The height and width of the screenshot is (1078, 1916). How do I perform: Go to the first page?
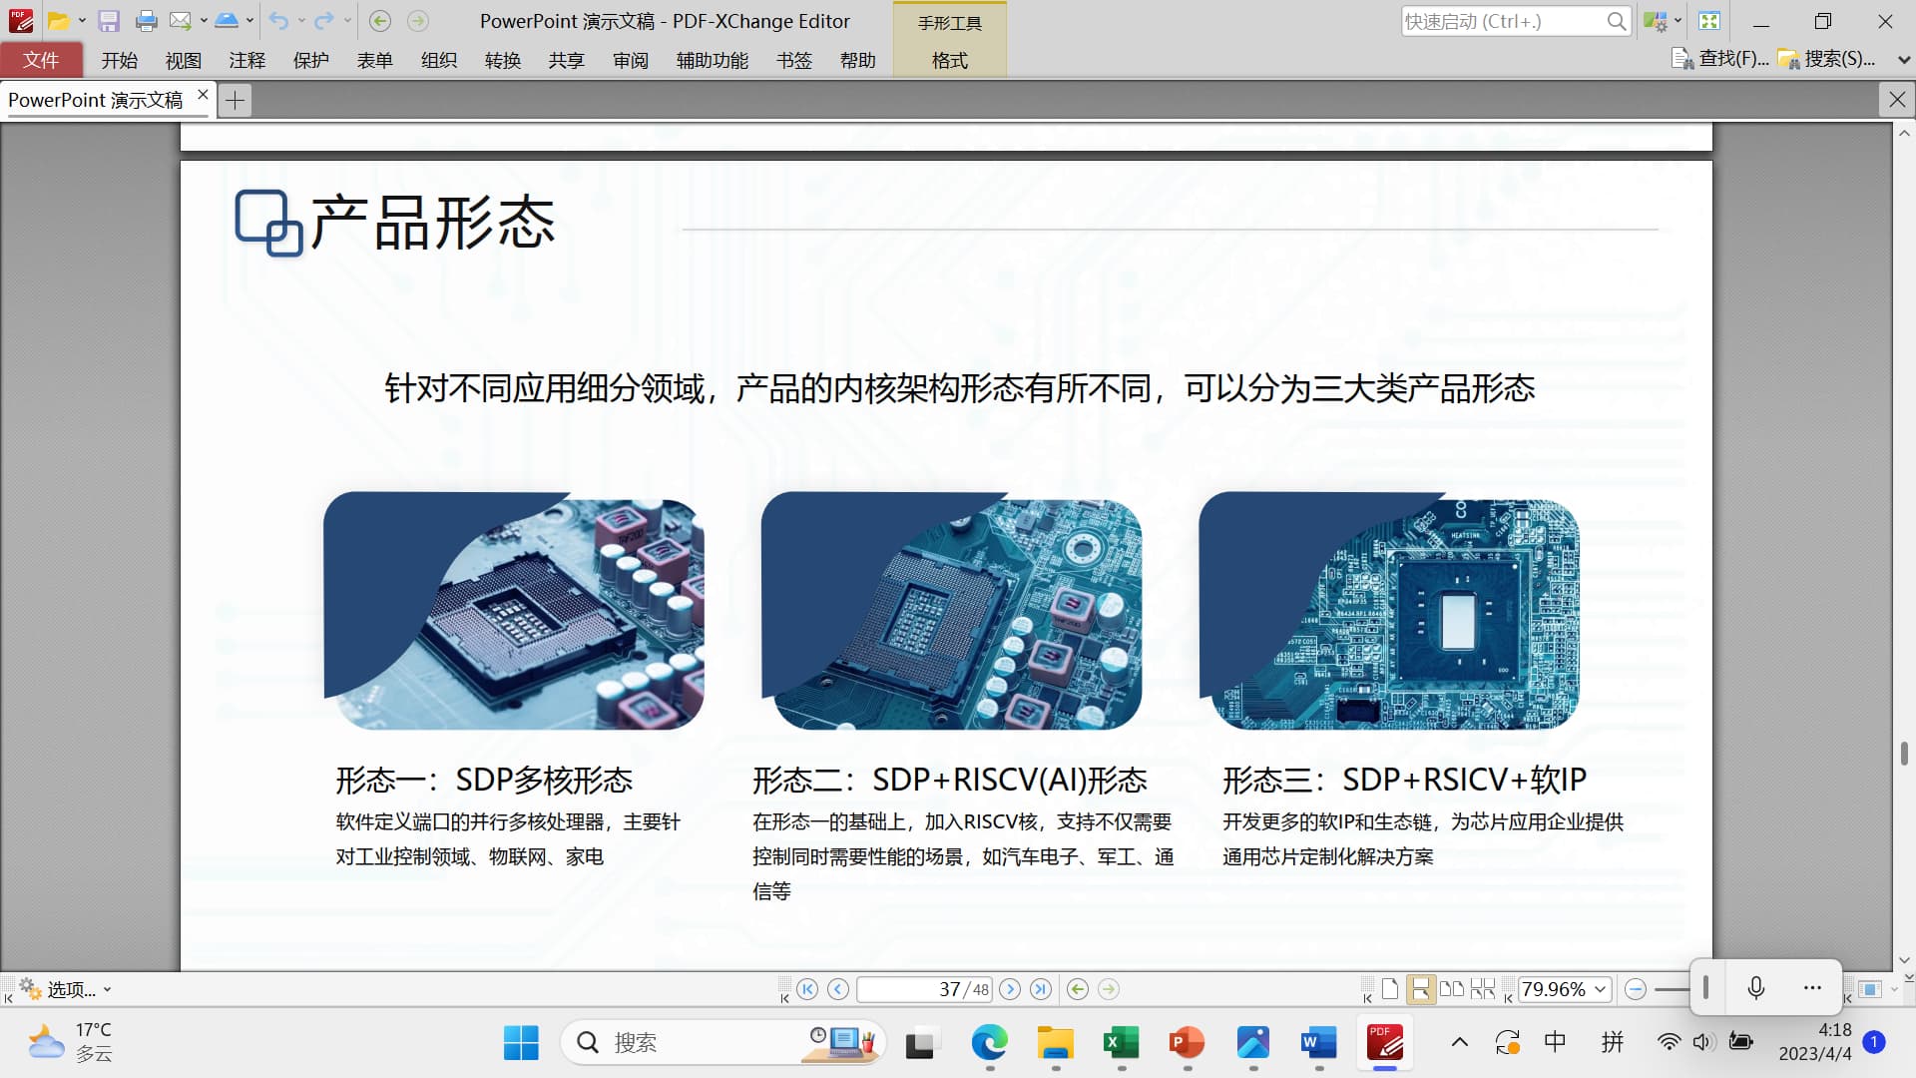click(807, 989)
